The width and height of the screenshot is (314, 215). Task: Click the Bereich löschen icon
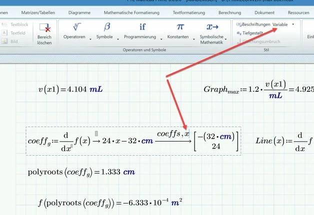(x=45, y=27)
